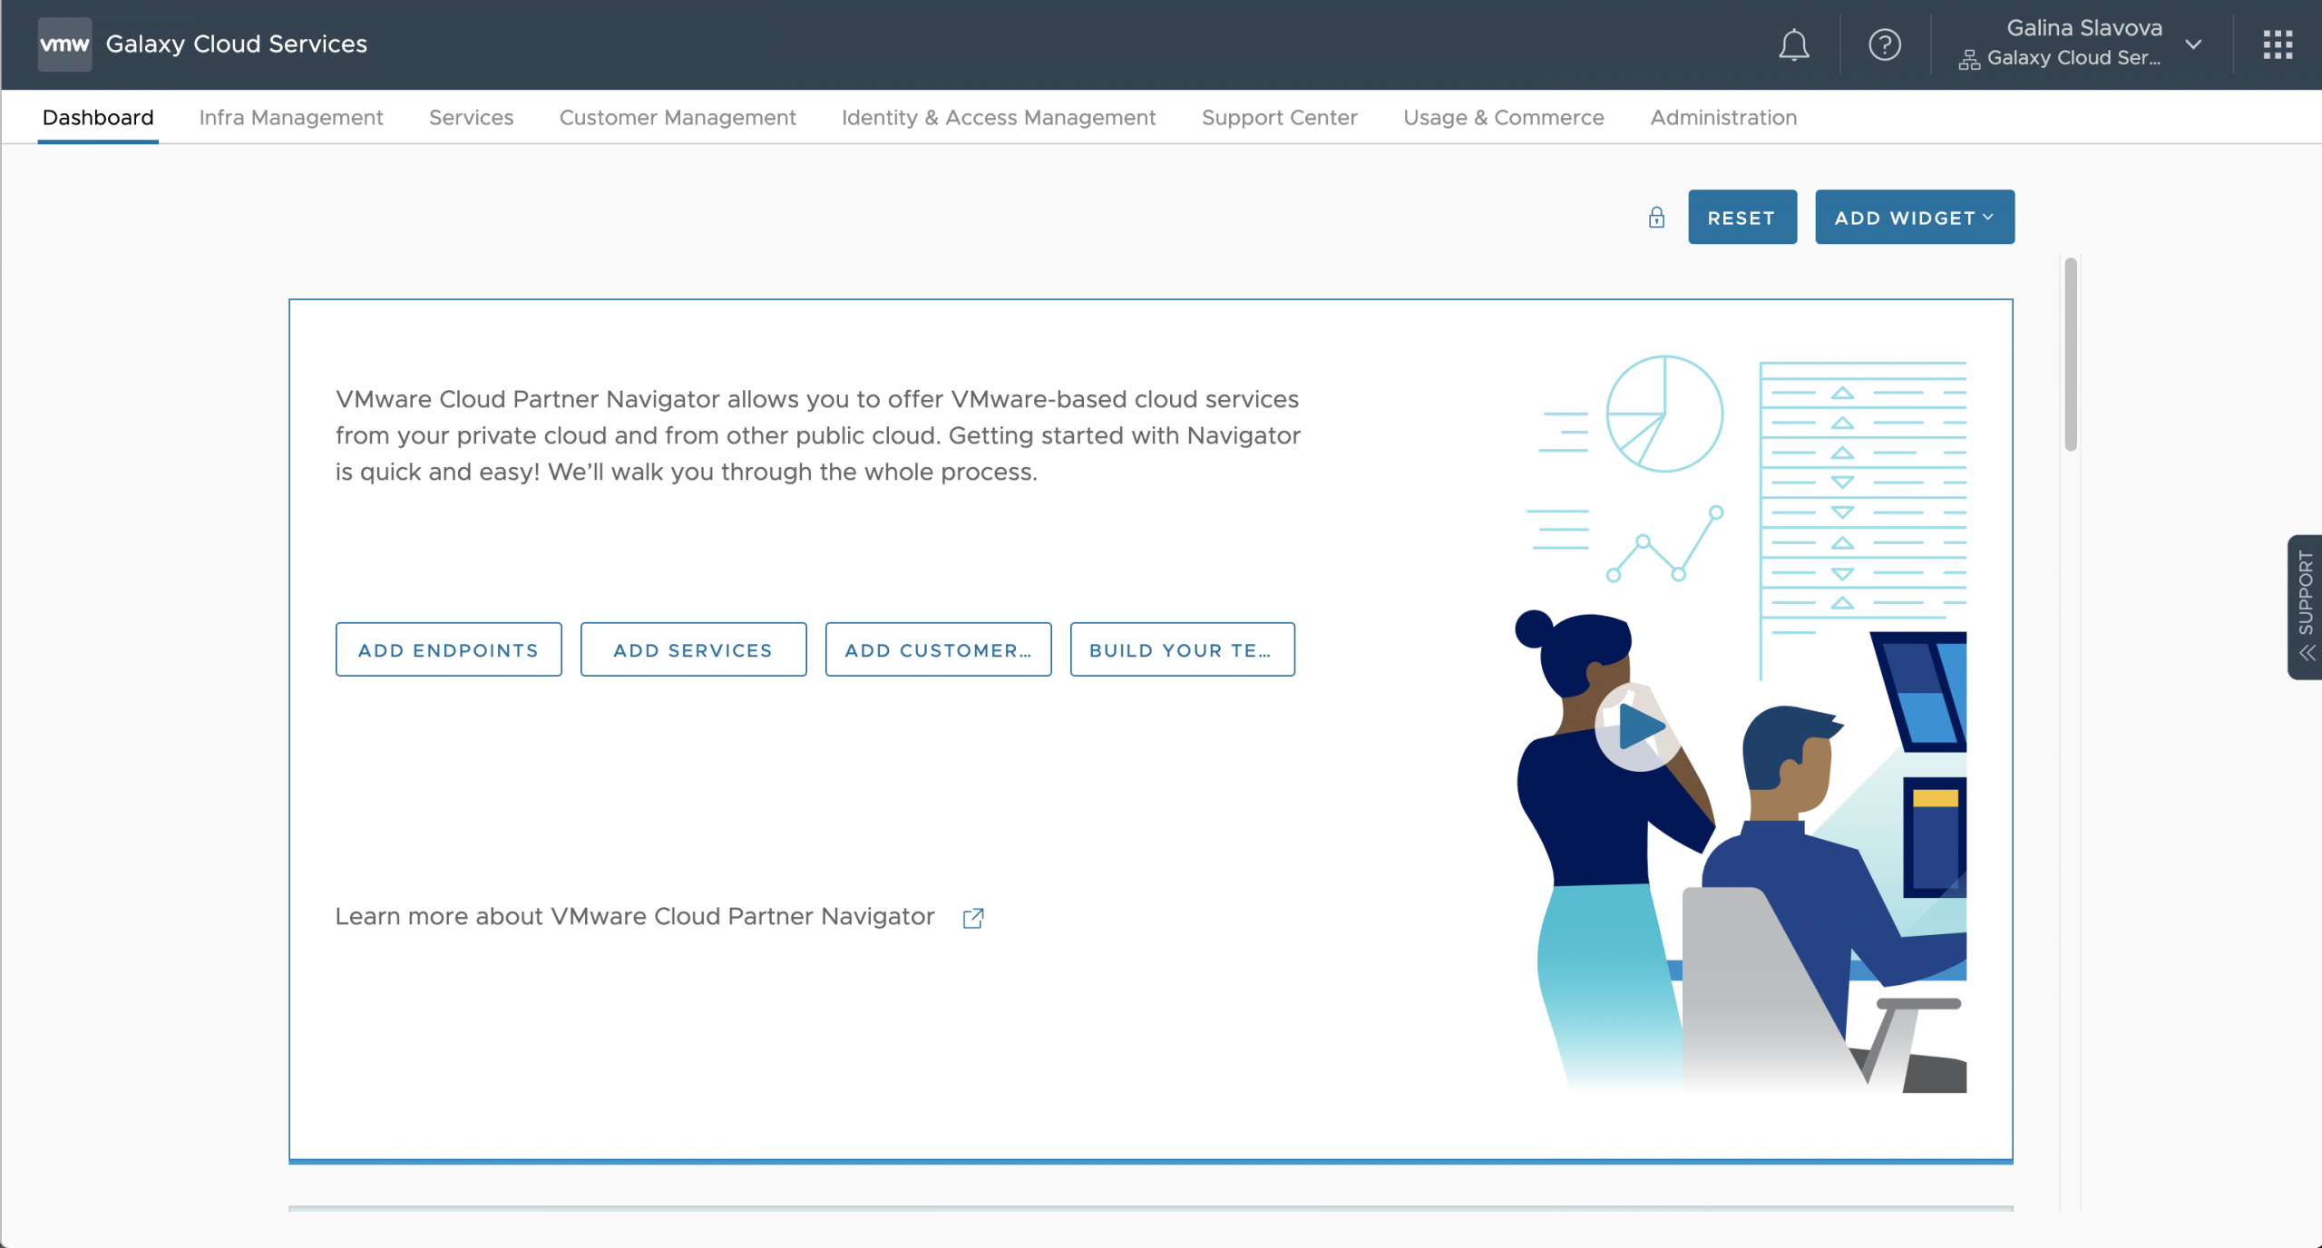Screen dimensions: 2322x1248
Task: Open Learn more about VMware Cloud Partner Navigator
Action: (634, 917)
